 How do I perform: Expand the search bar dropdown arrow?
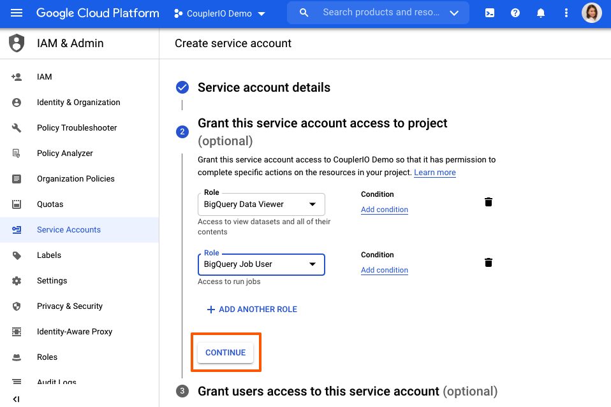pyautogui.click(x=454, y=13)
